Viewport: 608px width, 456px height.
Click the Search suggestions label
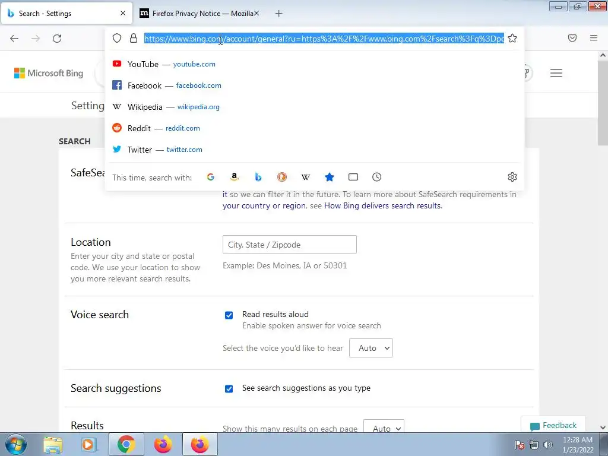tap(116, 388)
